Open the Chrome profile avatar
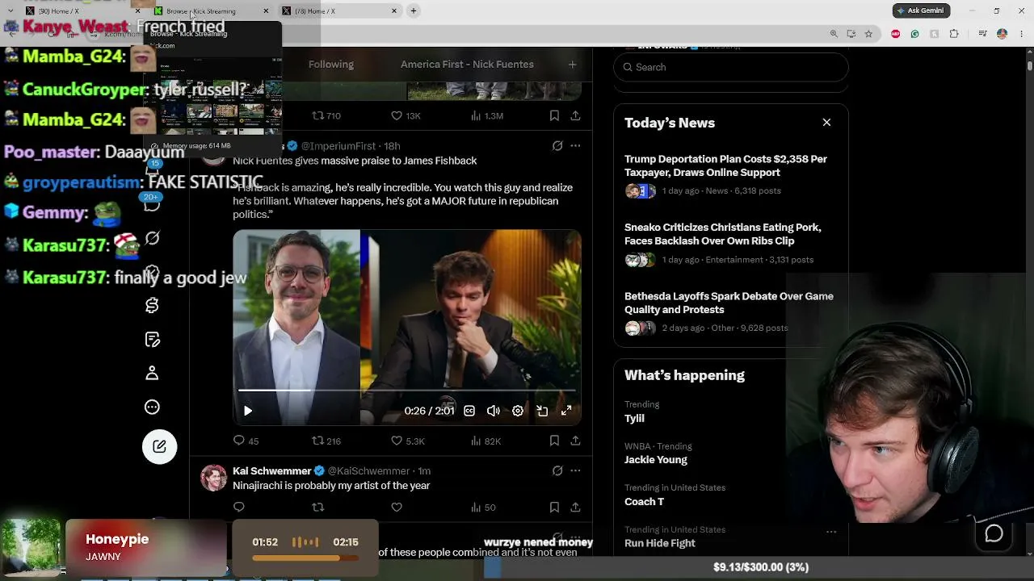 1002,34
